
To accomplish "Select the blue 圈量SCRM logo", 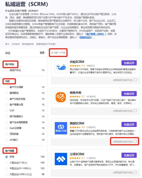I will 61,128.
